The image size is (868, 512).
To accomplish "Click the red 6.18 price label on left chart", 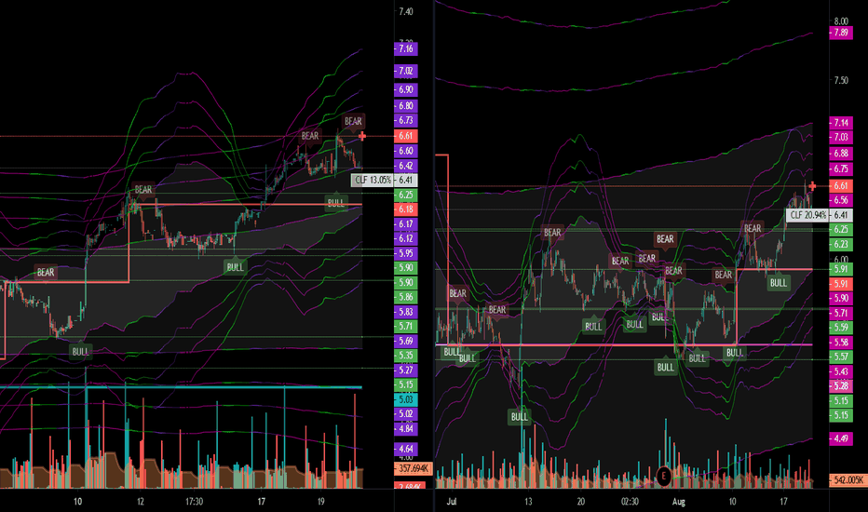I will (406, 209).
